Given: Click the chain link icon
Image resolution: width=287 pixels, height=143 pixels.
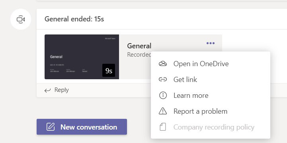Looking at the screenshot, I should 163,80.
